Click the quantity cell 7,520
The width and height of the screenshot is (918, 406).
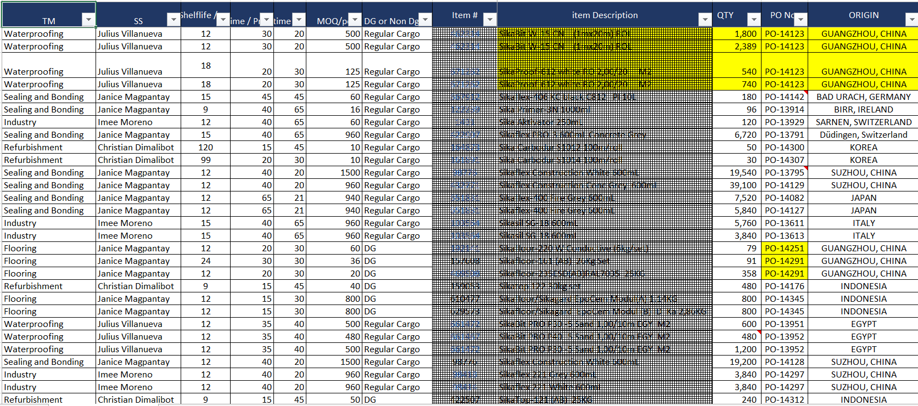click(x=737, y=198)
